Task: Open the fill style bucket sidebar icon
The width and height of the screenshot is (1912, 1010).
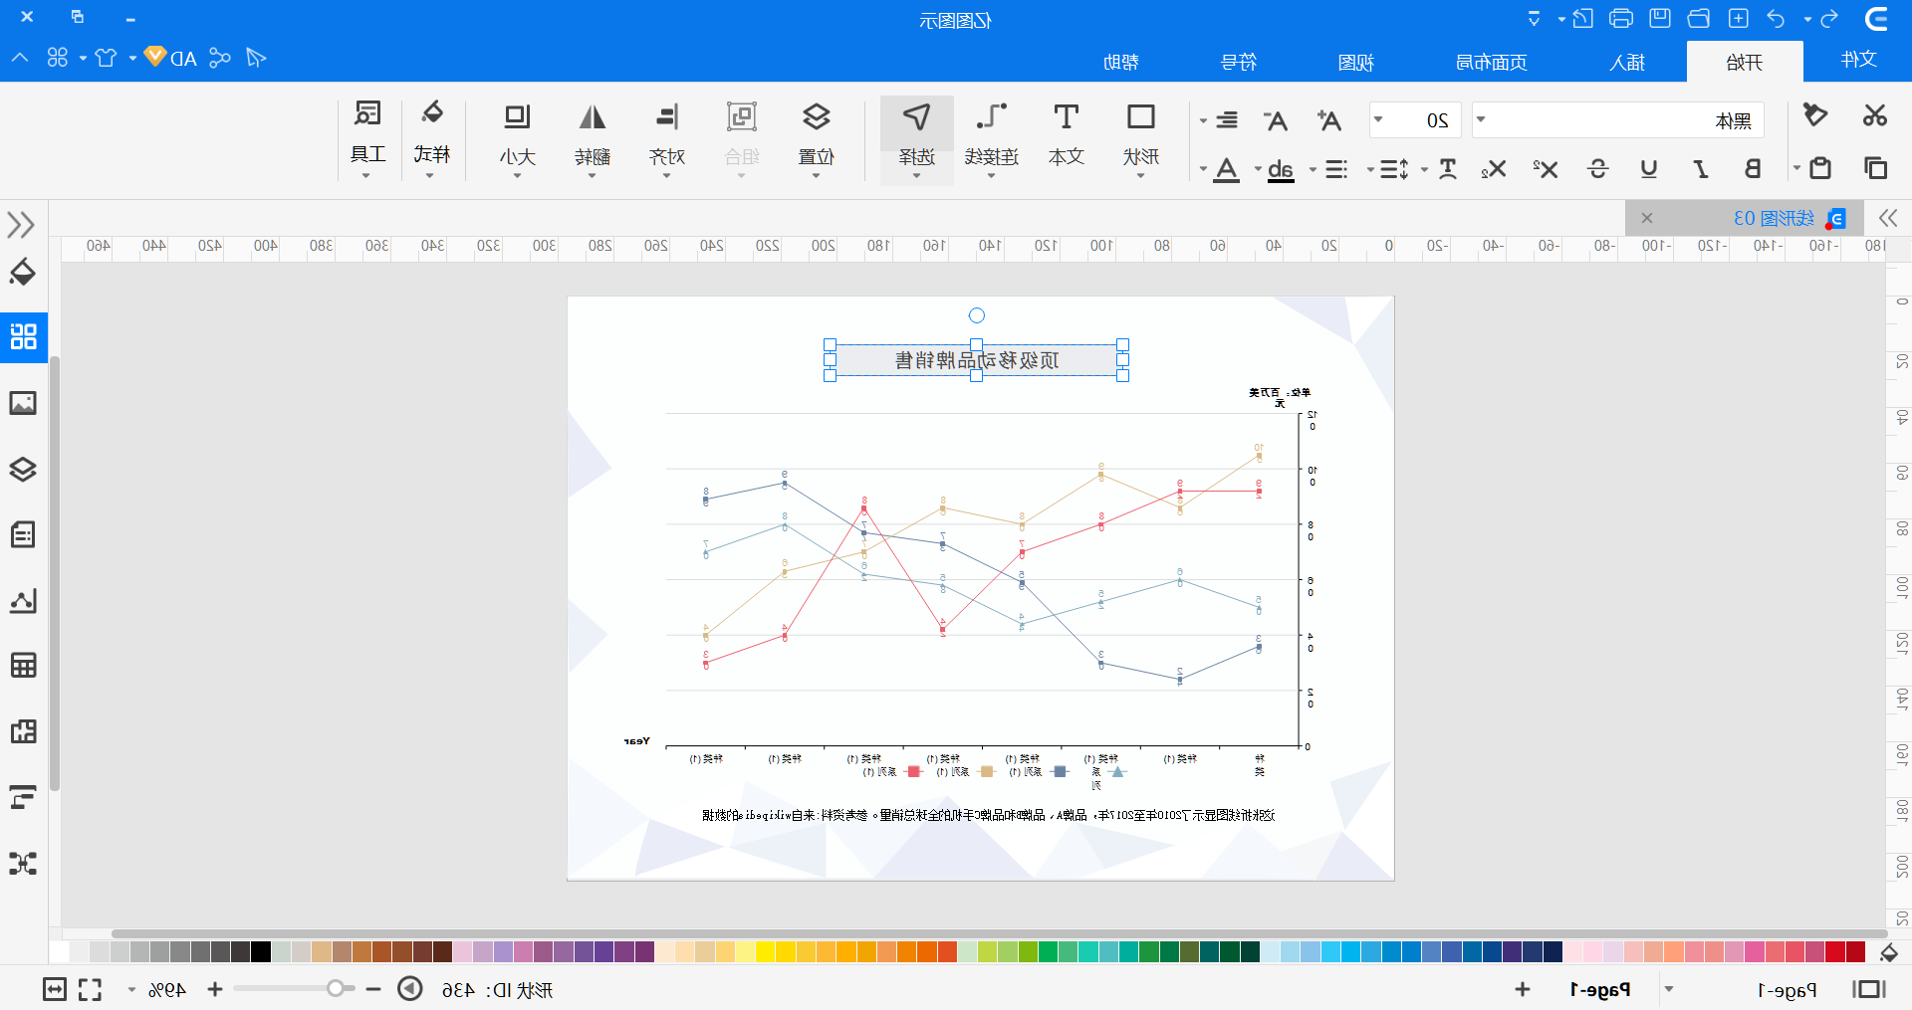Action: (x=23, y=272)
